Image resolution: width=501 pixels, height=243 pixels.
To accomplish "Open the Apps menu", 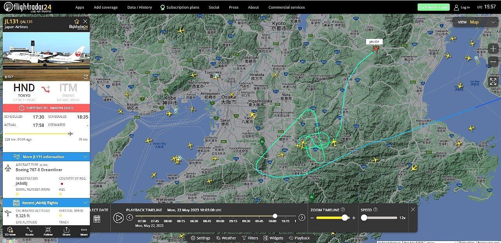I will point(79,7).
